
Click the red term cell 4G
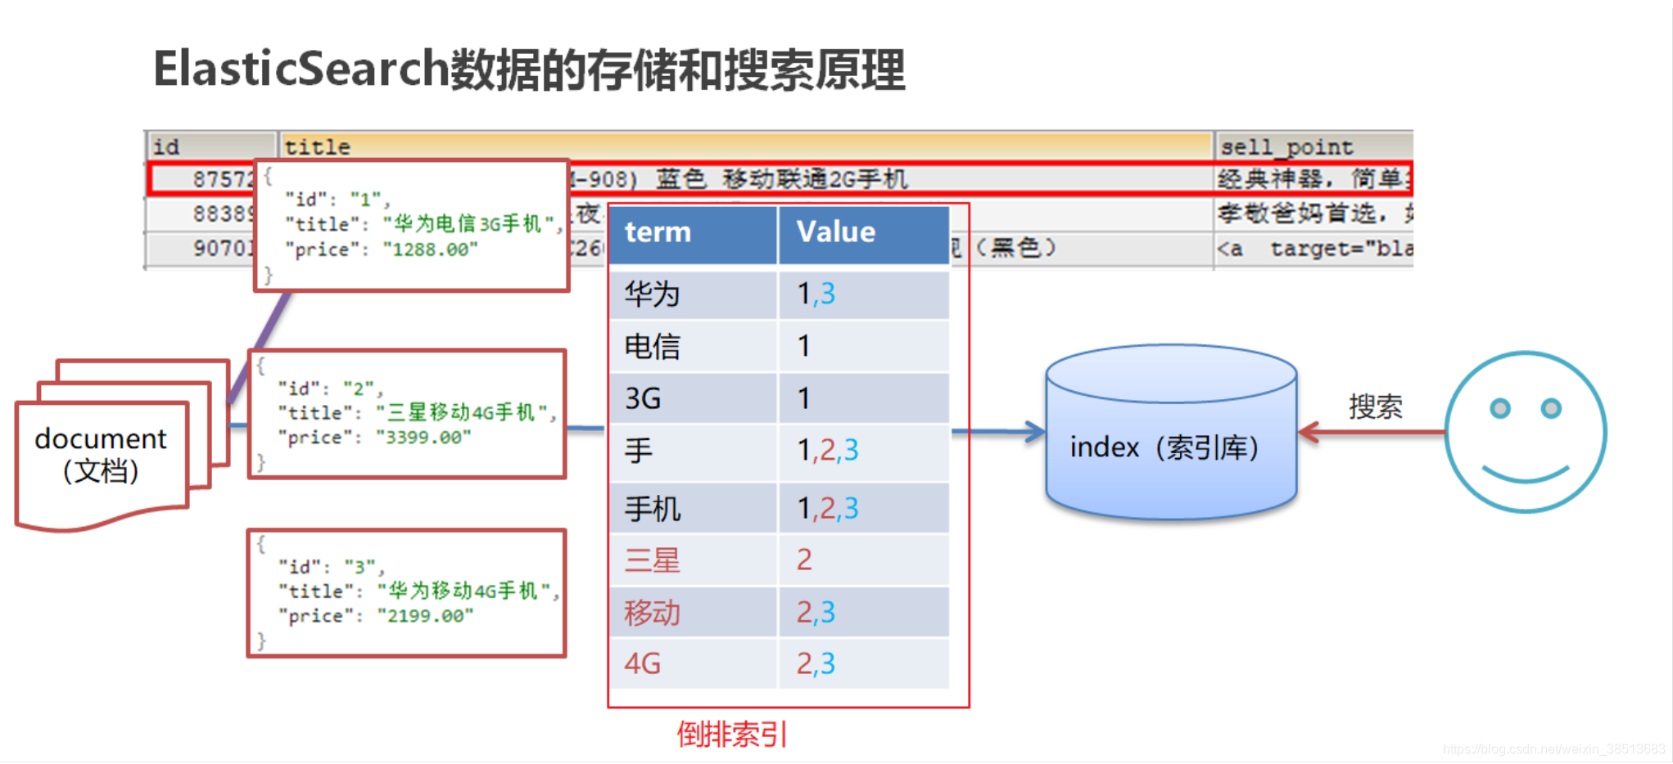pos(693,663)
